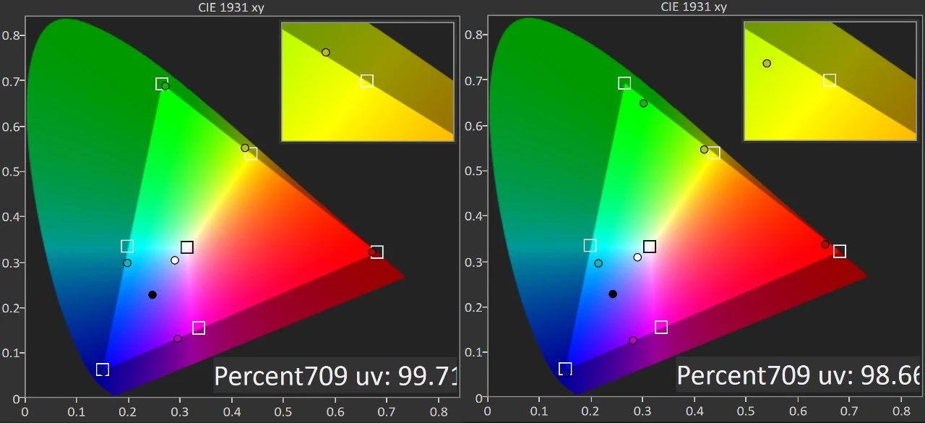Image resolution: width=925 pixels, height=423 pixels.
Task: Click the green measured circle in the 99.71 chart
Action: click(165, 87)
